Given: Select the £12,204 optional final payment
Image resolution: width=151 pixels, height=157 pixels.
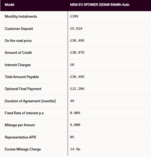Looking at the screenshot, I should 77,89.
